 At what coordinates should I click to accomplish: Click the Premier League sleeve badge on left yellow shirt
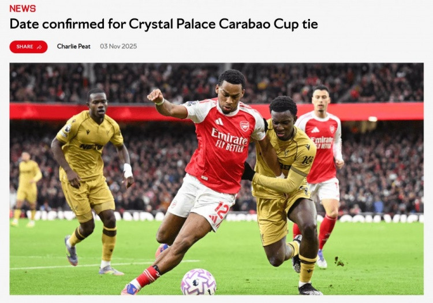point(68,128)
